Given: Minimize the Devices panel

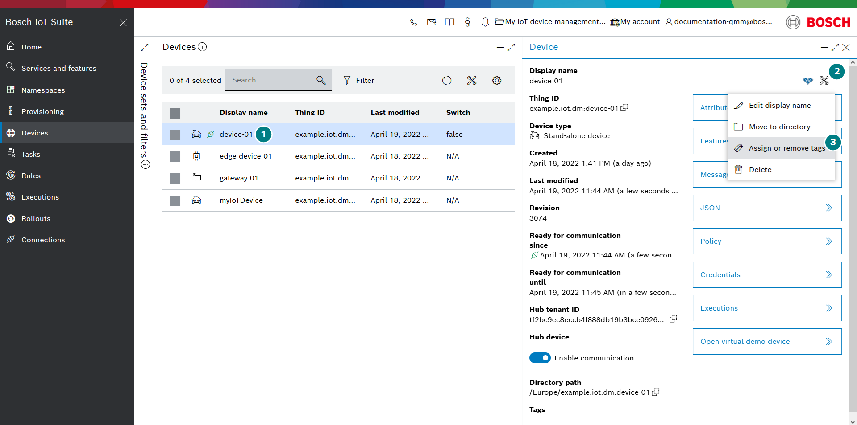Looking at the screenshot, I should (500, 47).
